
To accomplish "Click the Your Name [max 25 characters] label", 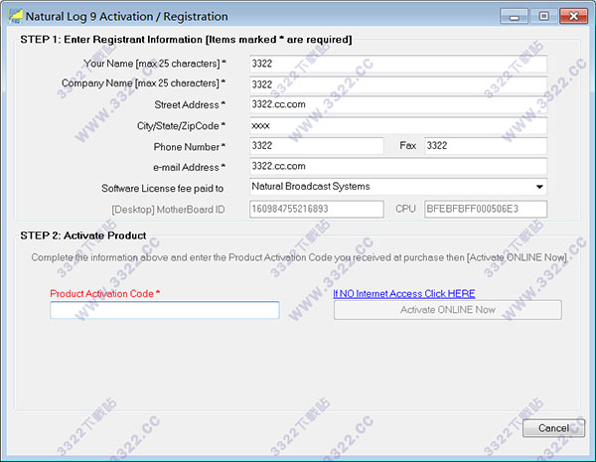I will 155,64.
